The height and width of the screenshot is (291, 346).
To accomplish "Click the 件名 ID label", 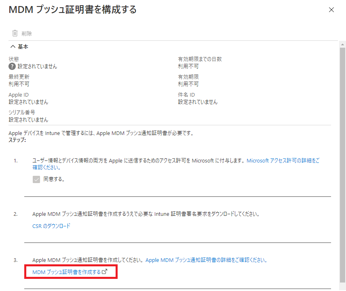I will coord(186,95).
